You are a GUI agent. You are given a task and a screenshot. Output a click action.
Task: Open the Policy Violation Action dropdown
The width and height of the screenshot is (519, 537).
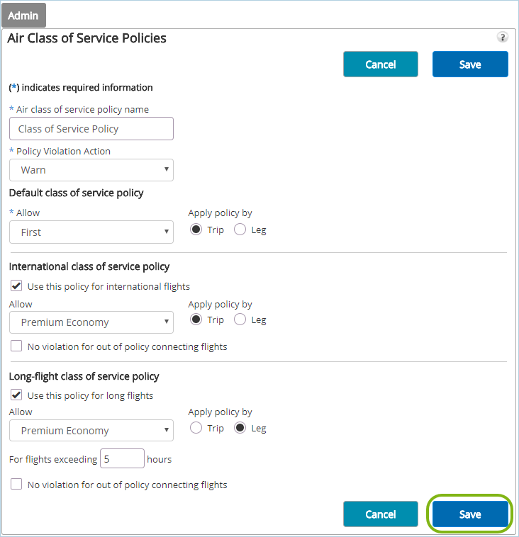91,170
